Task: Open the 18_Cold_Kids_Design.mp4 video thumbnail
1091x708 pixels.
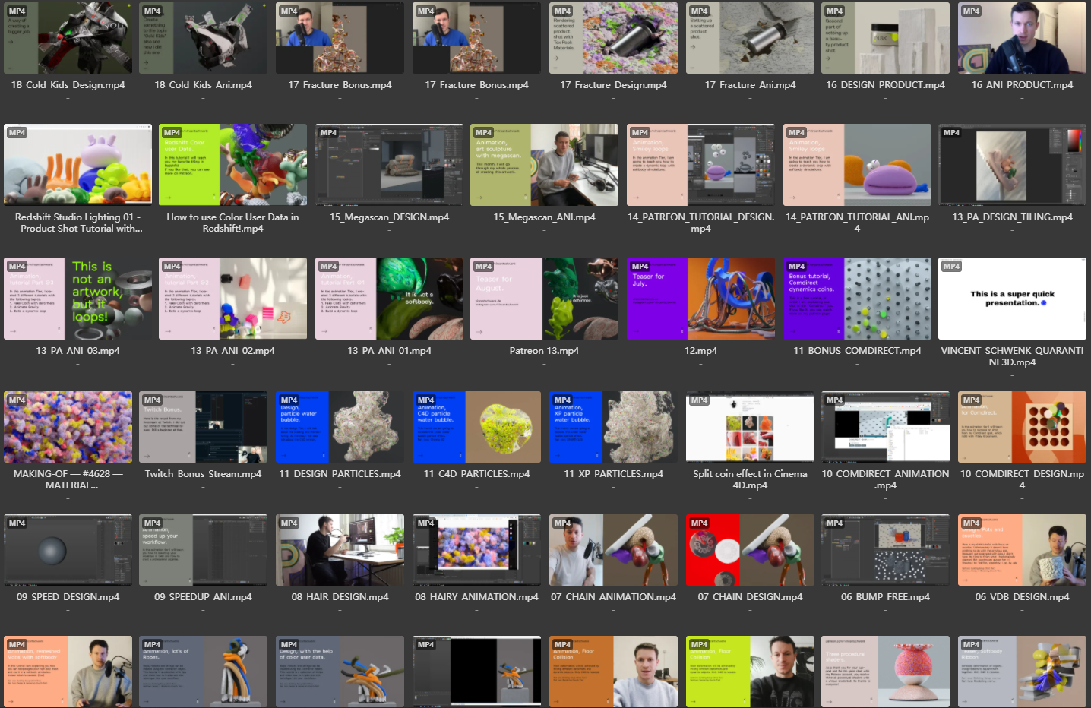Action: coord(68,38)
